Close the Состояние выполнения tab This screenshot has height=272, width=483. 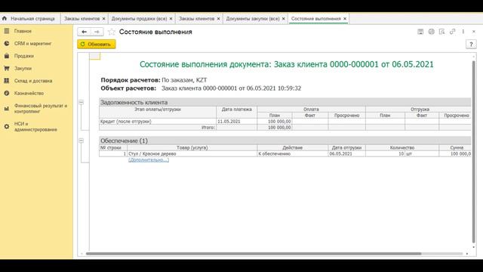pos(345,19)
